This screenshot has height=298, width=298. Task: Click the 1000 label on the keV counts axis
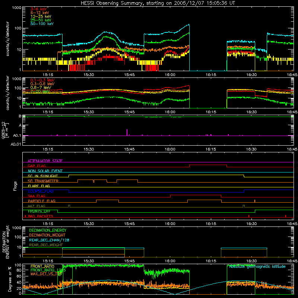pos(16,8)
